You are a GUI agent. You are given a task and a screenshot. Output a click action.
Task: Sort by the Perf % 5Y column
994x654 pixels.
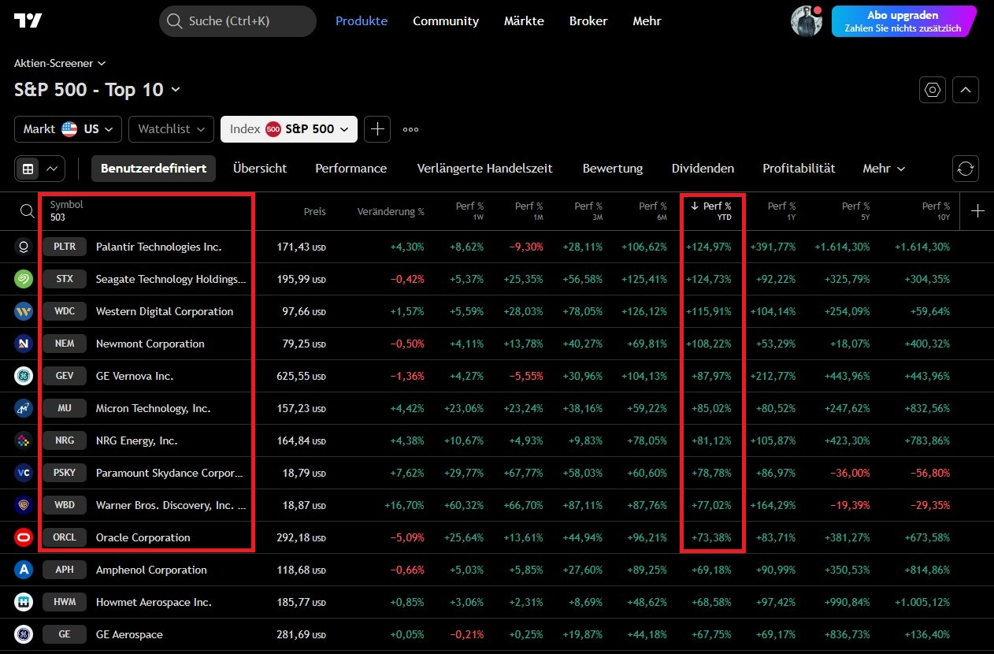(x=855, y=210)
